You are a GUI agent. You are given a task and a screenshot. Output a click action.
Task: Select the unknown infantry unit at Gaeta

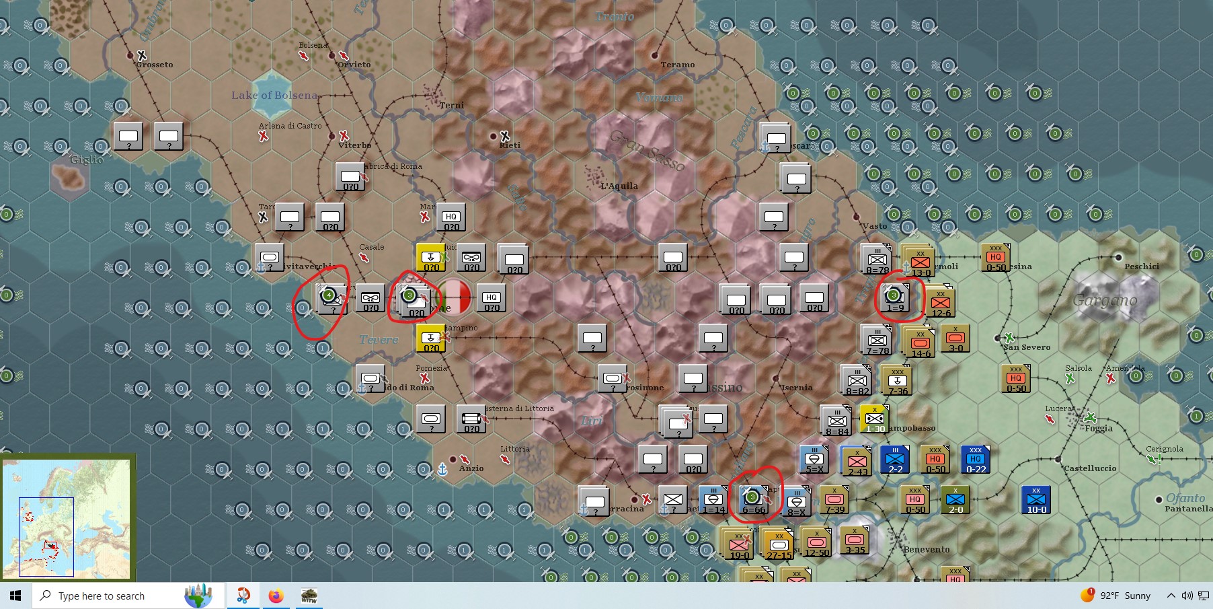point(673,499)
